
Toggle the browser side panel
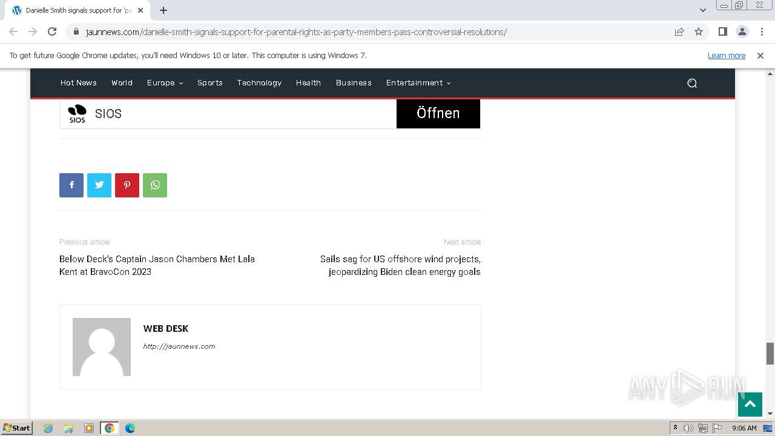pyautogui.click(x=722, y=31)
